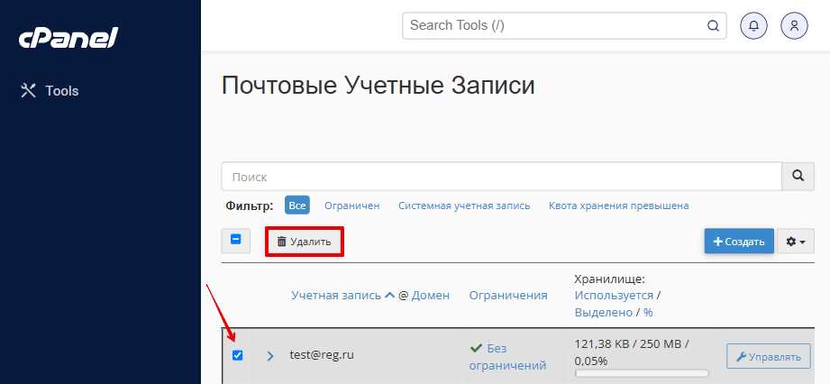Click Управлять for test@reg.ru

(x=769, y=357)
